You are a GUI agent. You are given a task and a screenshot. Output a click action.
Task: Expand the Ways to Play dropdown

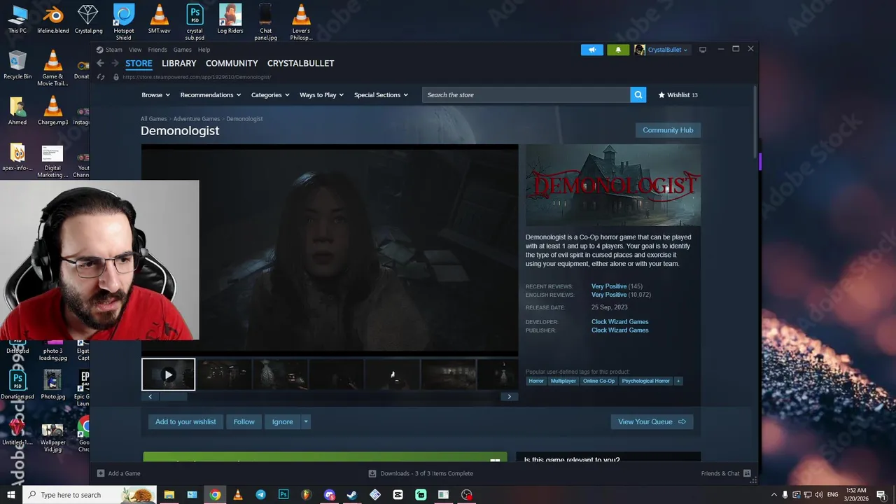[321, 94]
